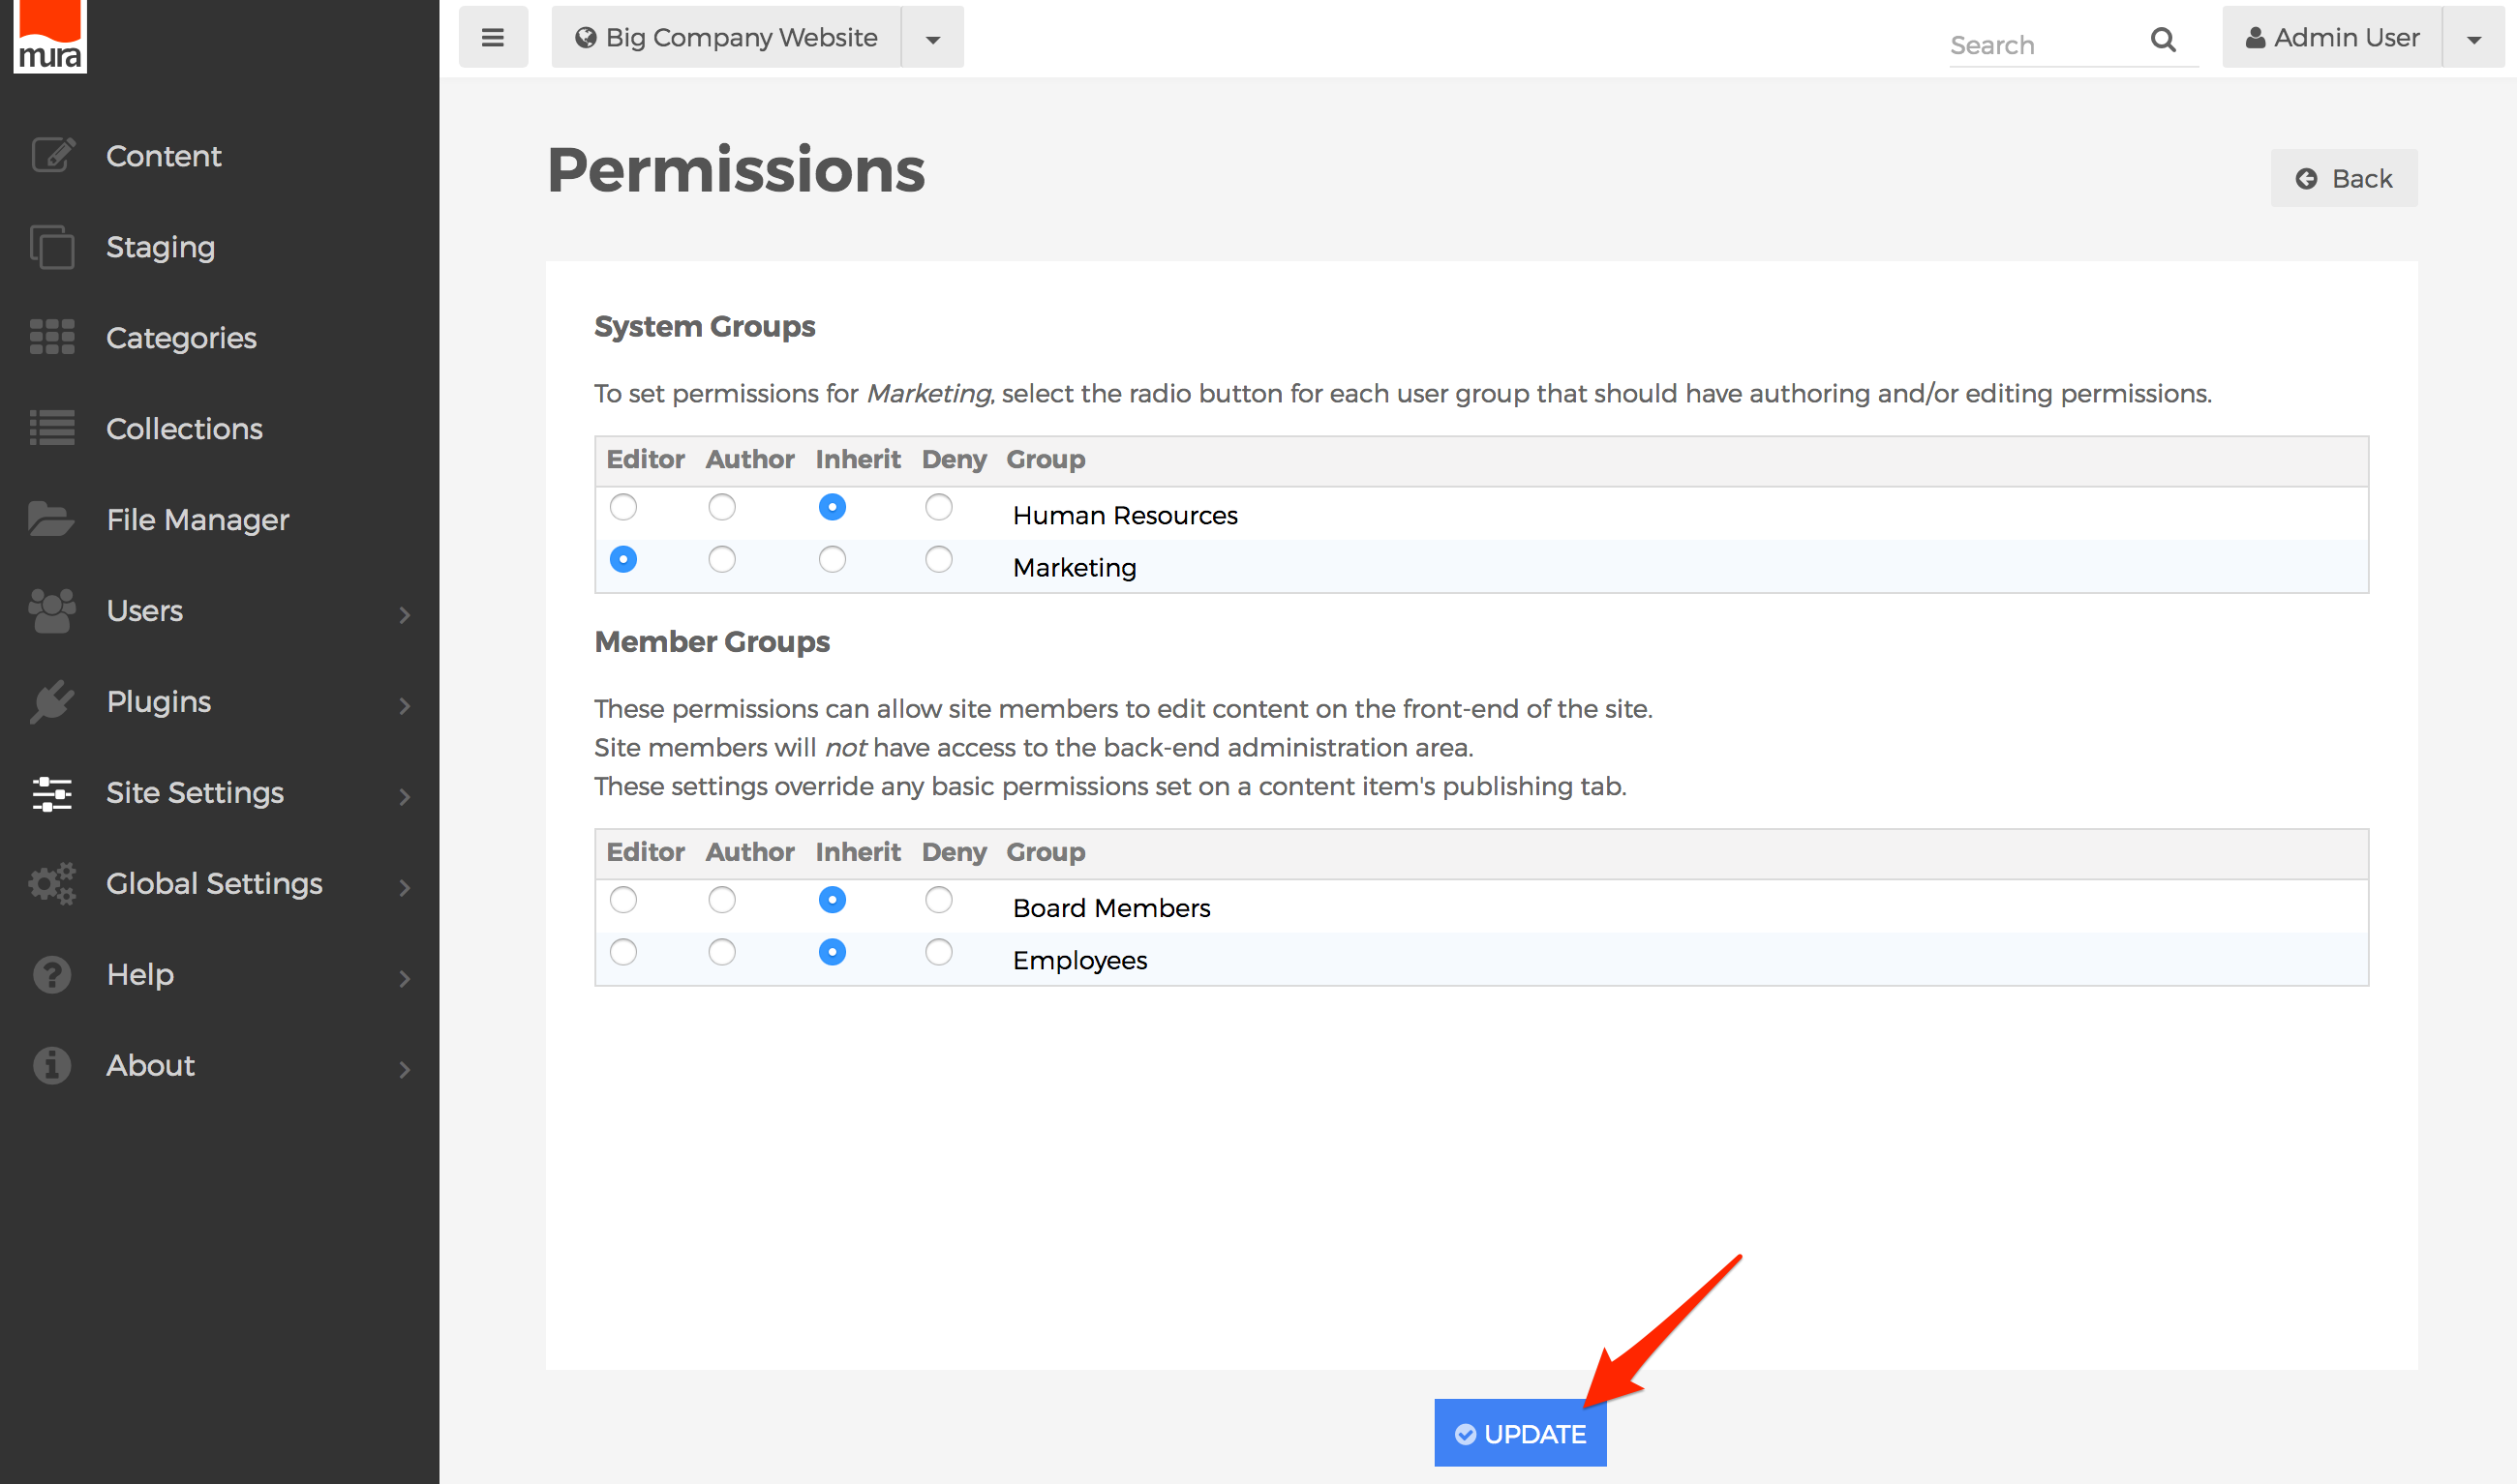The height and width of the screenshot is (1484, 2517).
Task: Select Author radio for Board Members
Action: click(721, 900)
